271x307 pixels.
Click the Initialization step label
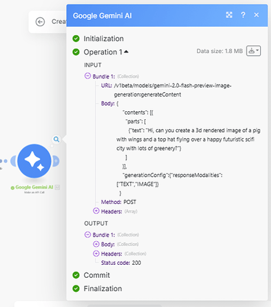tap(104, 39)
